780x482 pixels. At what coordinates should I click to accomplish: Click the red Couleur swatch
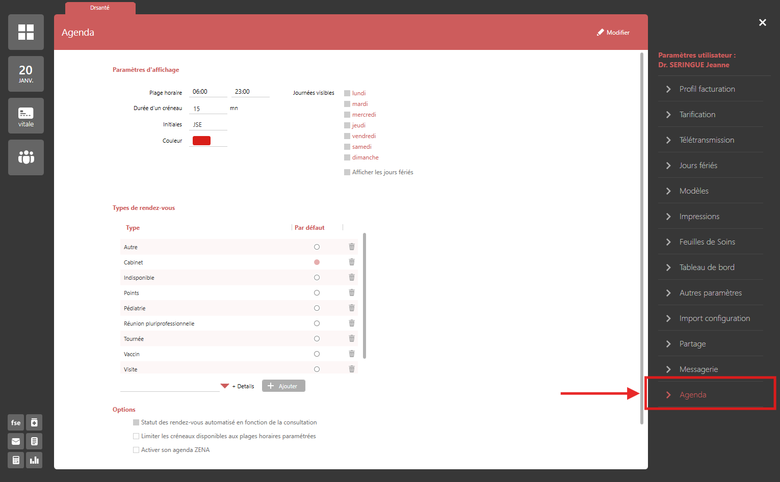201,141
